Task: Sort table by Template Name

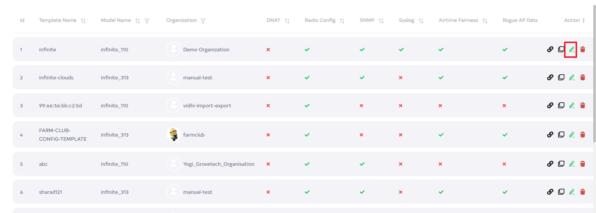Action: (x=83, y=21)
